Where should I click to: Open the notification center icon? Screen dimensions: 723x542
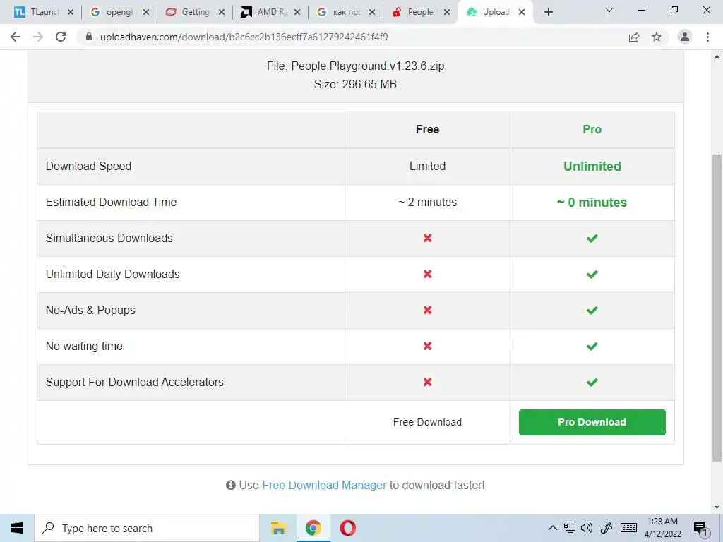700,529
